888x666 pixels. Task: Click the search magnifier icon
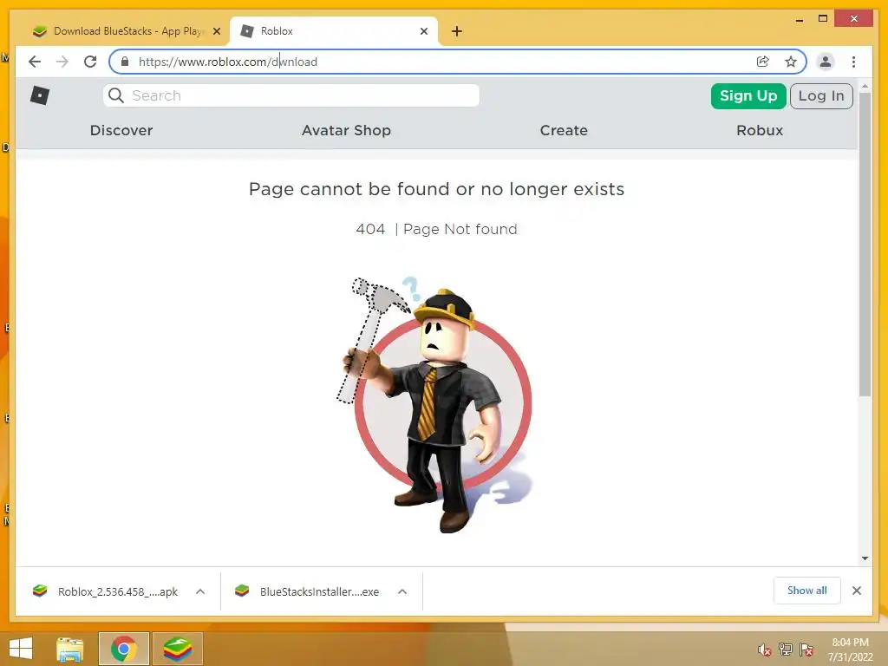click(115, 95)
